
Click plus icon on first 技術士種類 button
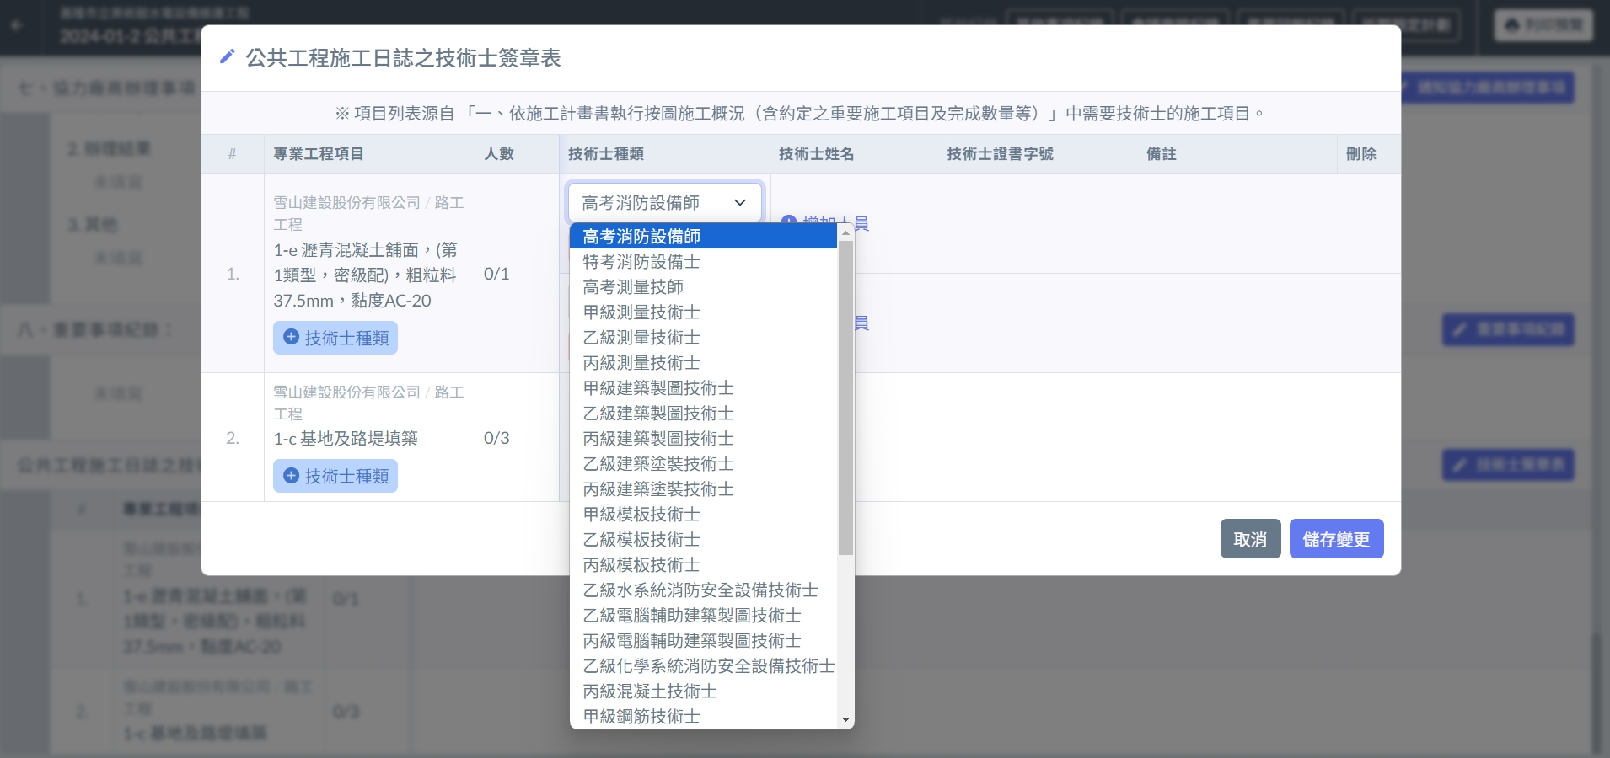coord(291,337)
